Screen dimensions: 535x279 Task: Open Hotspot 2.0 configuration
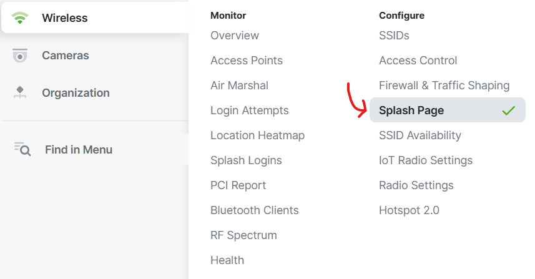point(409,210)
